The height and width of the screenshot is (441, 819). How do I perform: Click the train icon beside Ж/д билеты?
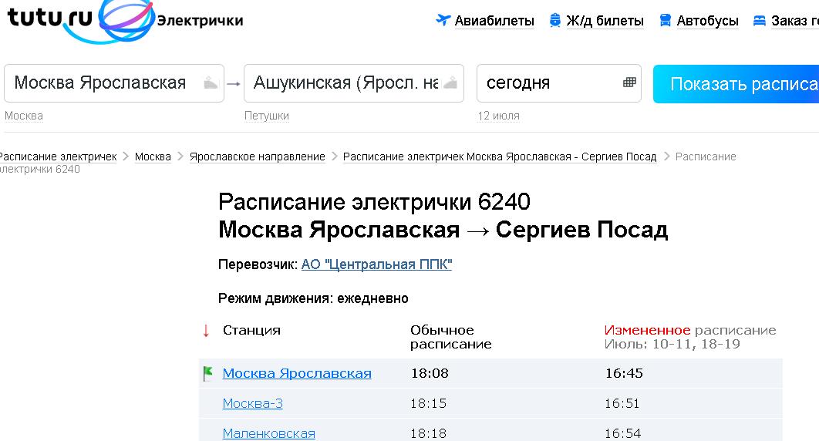click(x=555, y=20)
